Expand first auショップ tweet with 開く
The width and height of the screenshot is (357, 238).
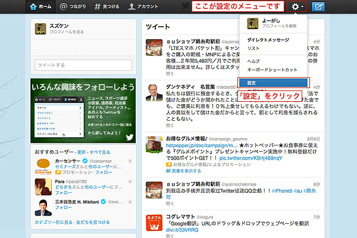[170, 74]
